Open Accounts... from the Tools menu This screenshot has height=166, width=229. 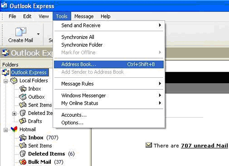pos(109,115)
